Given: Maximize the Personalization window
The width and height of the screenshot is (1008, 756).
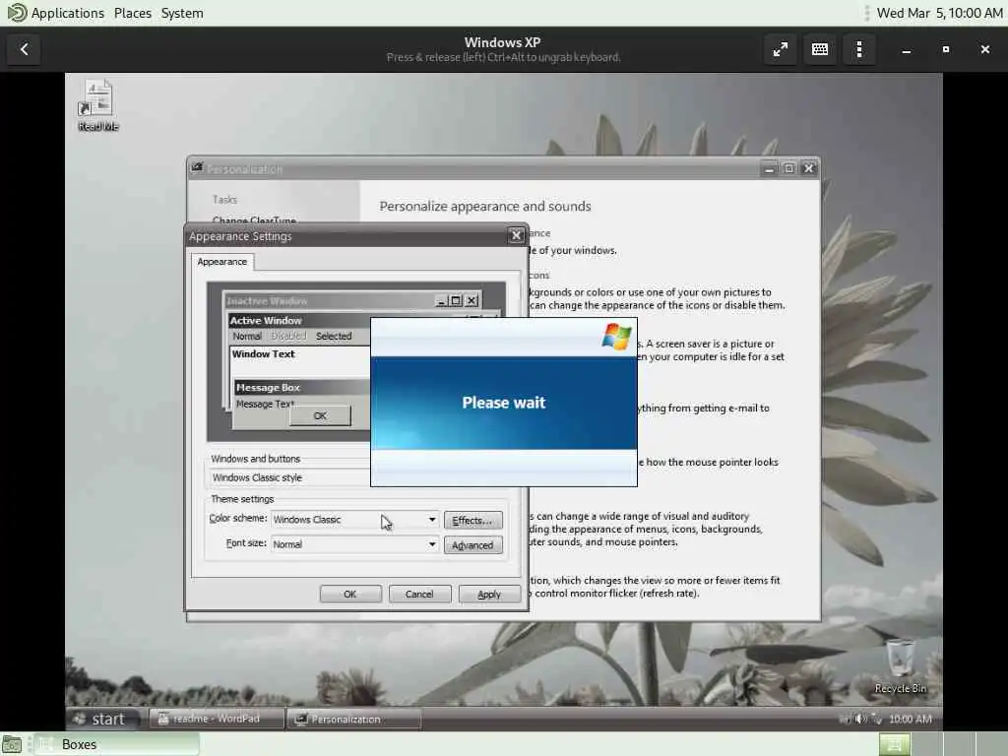Looking at the screenshot, I should coord(788,168).
